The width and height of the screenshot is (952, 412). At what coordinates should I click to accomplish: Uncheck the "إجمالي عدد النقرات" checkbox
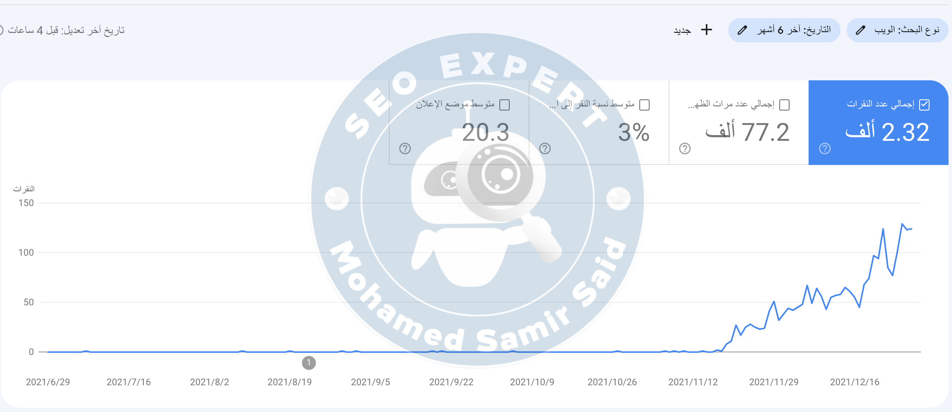click(924, 105)
